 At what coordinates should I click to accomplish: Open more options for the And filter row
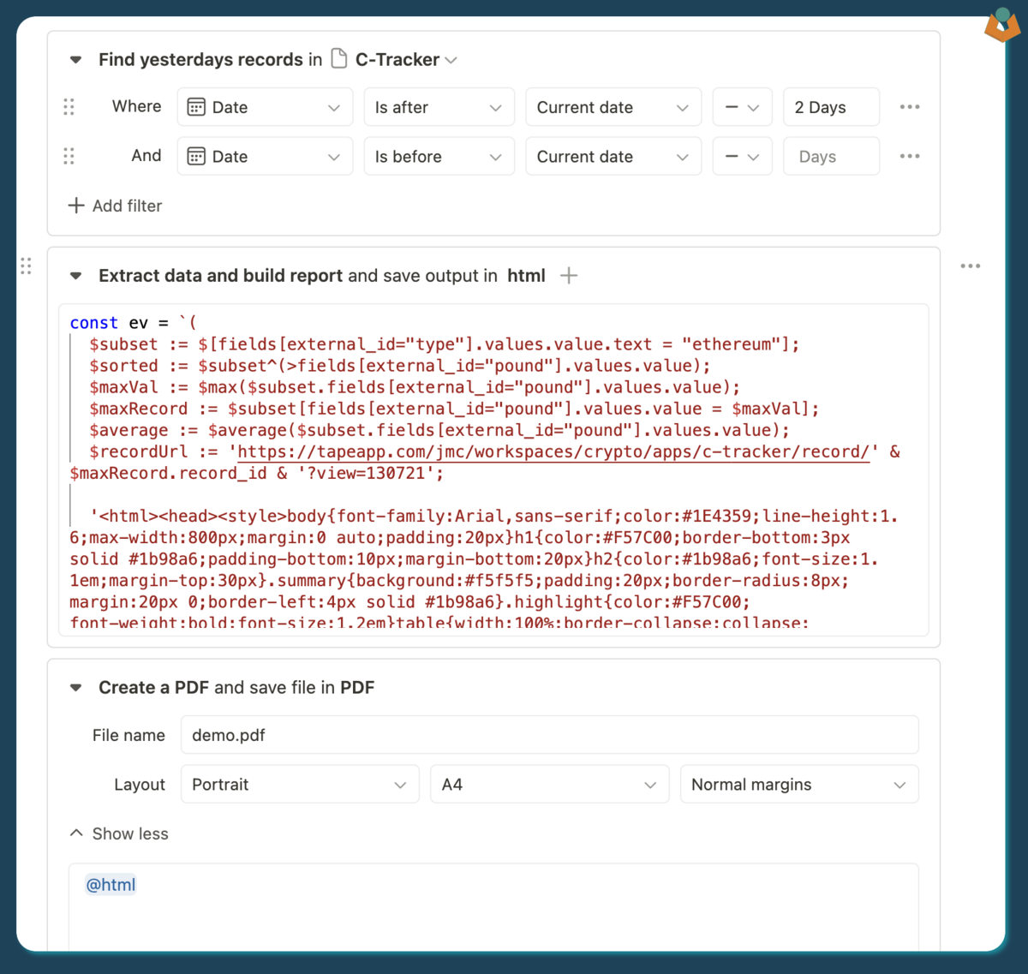pyautogui.click(x=910, y=157)
